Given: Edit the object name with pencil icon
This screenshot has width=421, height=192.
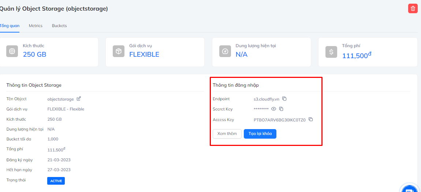Looking at the screenshot, I should [79, 99].
